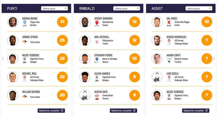Open 'Statistiche complete' under Rimbalzi
The height and width of the screenshot is (116, 217).
tap(124, 110)
